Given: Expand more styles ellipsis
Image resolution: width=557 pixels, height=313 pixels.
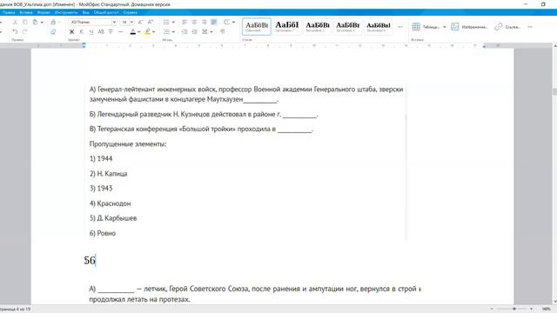Looking at the screenshot, I should pyautogui.click(x=400, y=27).
